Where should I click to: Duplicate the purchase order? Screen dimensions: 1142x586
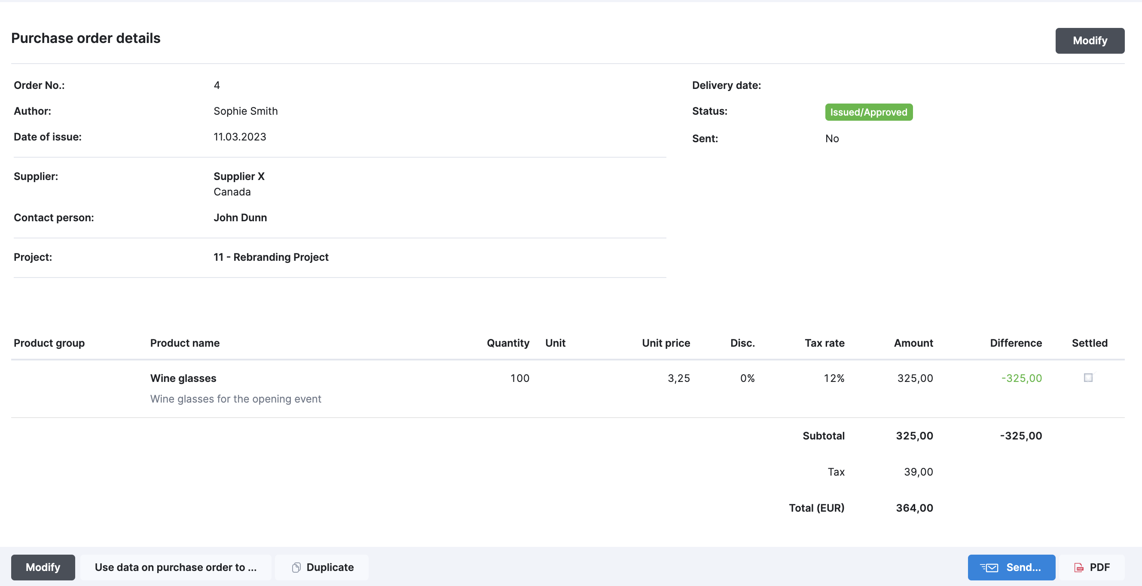tap(321, 567)
